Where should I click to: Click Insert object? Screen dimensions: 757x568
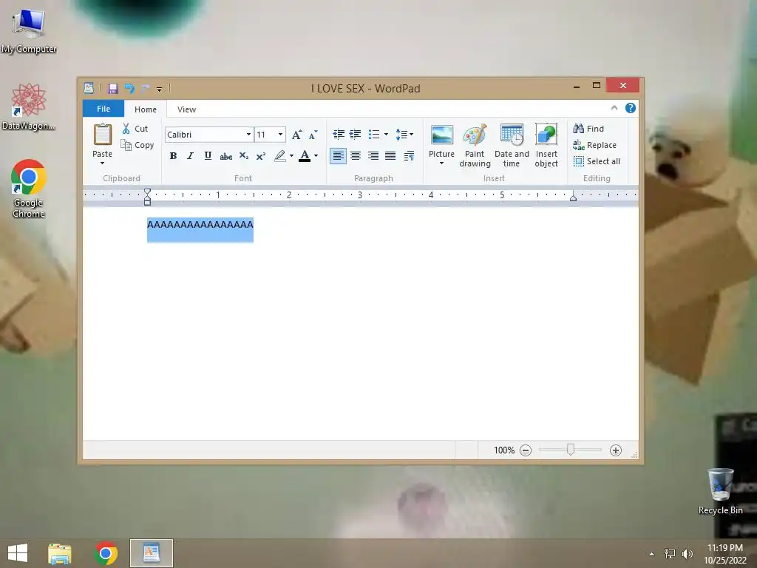(x=546, y=146)
